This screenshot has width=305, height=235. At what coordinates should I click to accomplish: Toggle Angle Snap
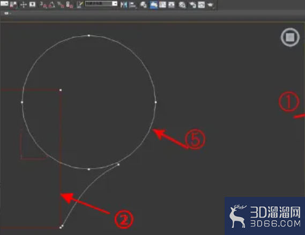[x=52, y=5]
